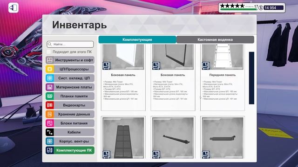The width and height of the screenshot is (298, 167).
Task: Click badge icon on white Боковая панель image
Action: (107, 66)
